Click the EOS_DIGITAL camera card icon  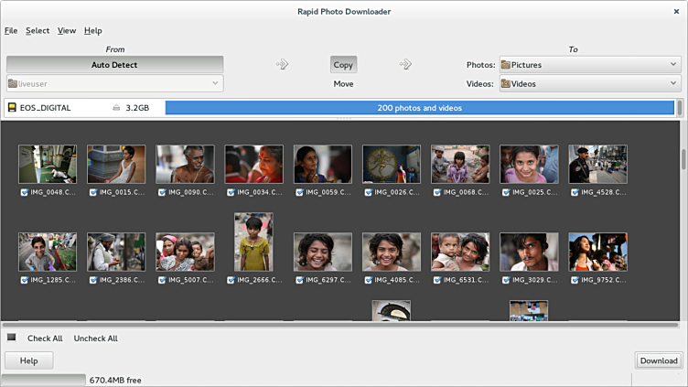tap(12, 108)
